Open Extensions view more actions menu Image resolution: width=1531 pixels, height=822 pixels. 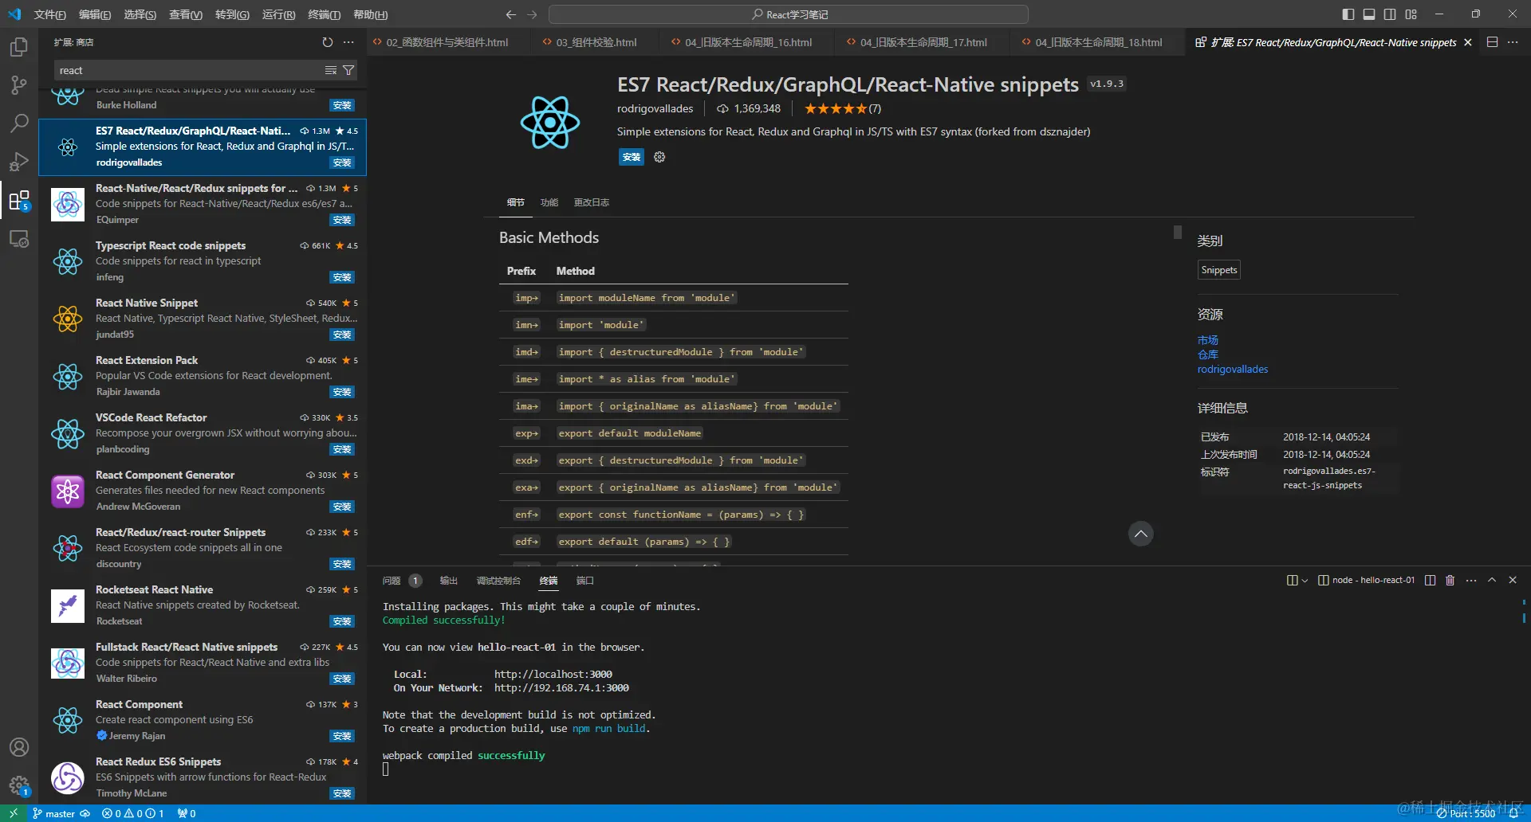click(348, 42)
